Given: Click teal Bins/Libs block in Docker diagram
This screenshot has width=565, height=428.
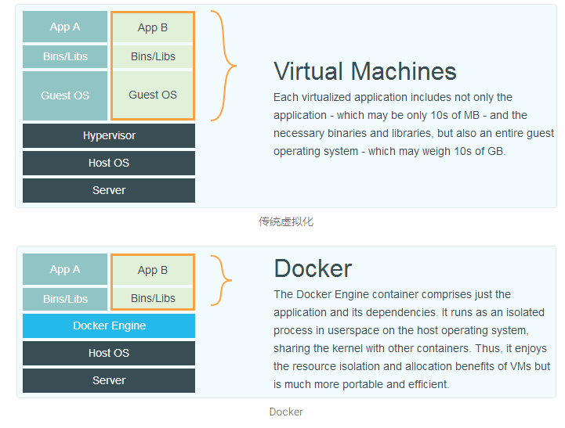Looking at the screenshot, I should click(x=65, y=299).
